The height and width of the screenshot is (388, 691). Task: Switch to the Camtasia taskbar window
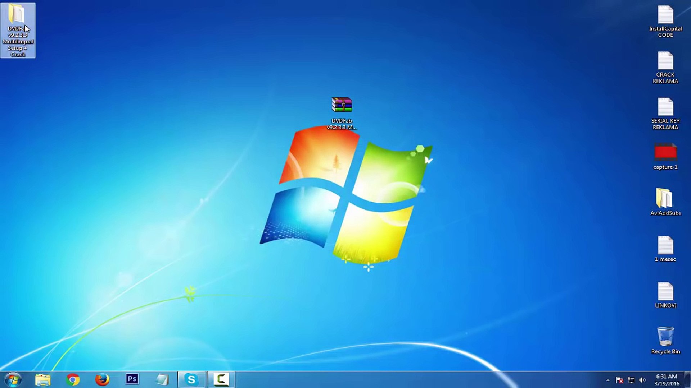coord(221,379)
